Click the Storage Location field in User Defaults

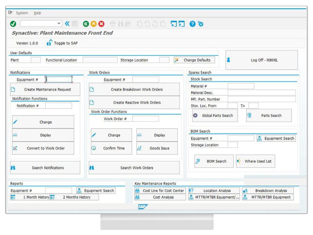(164, 60)
